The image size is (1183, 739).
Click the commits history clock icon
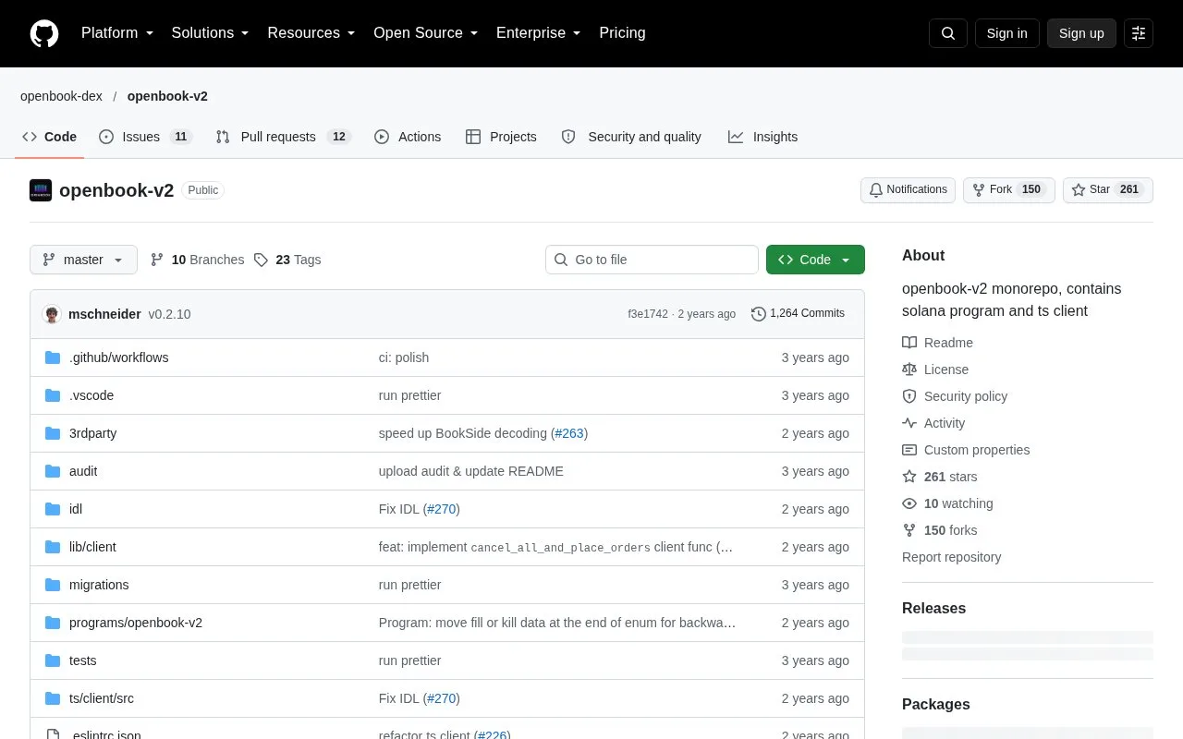coord(759,314)
